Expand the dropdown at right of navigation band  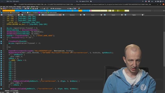click(x=164, y=11)
